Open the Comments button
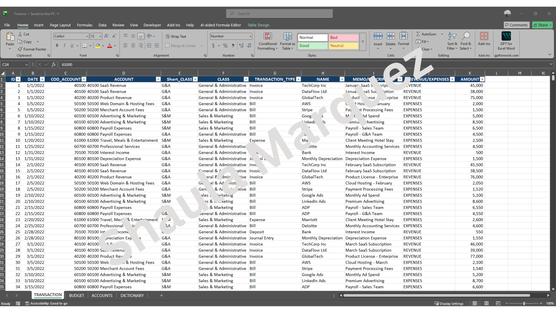The width and height of the screenshot is (556, 313). 516,25
